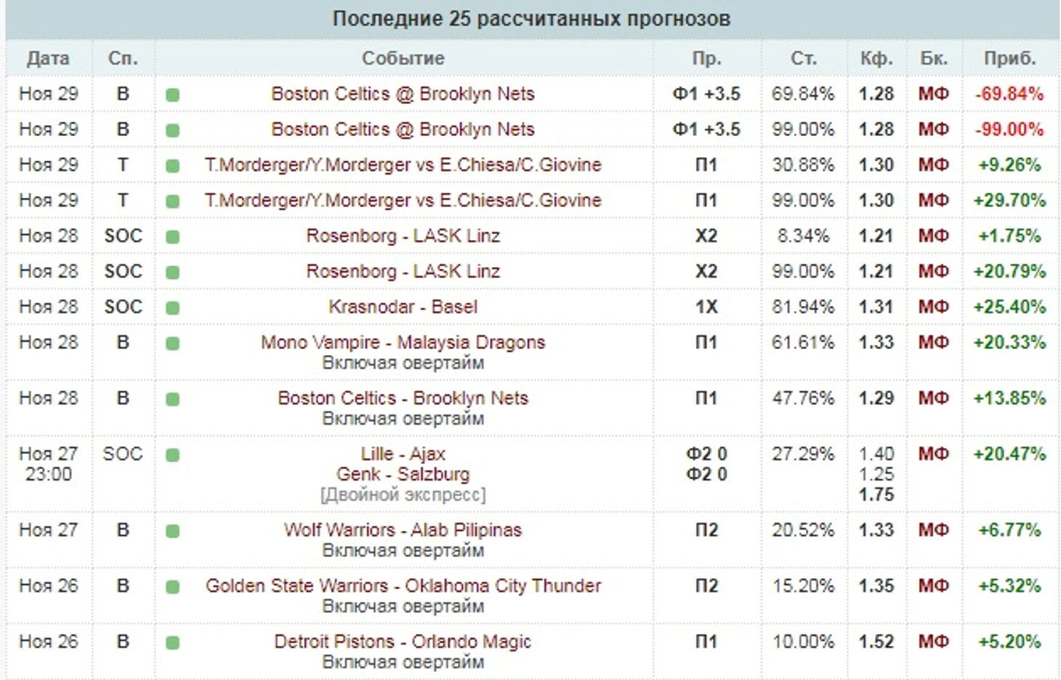Click green status square beside Lille - Ajax

click(172, 455)
